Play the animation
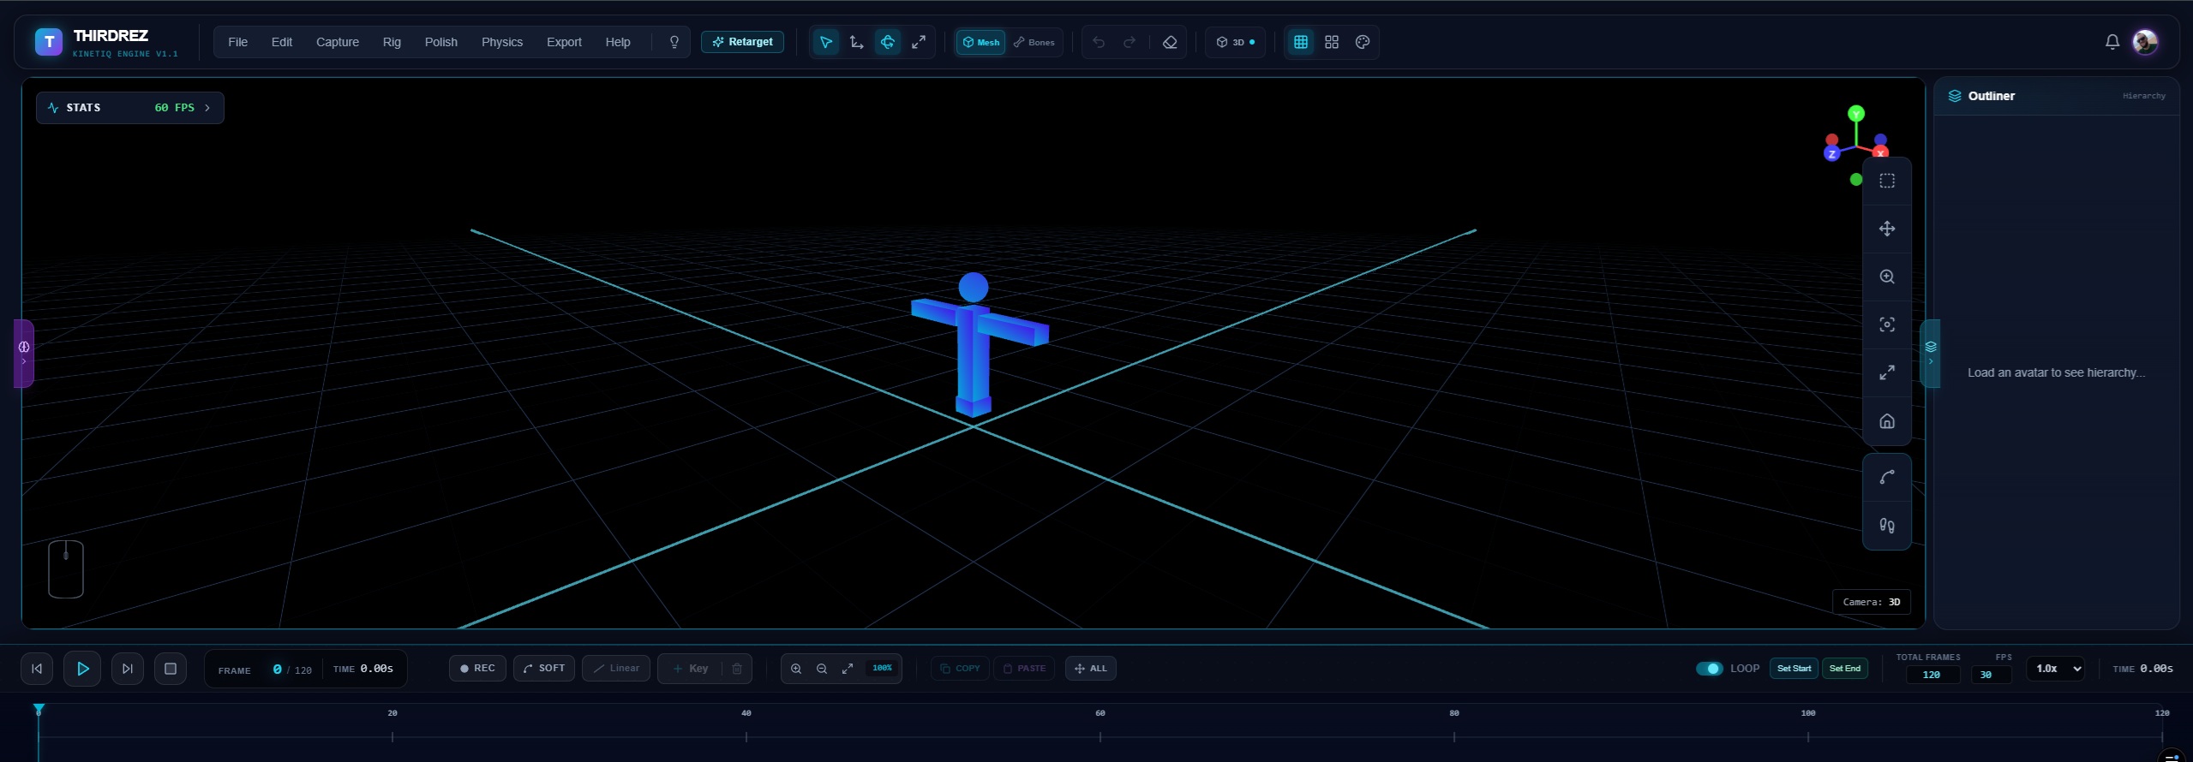Image resolution: width=2193 pixels, height=762 pixels. [x=82, y=669]
